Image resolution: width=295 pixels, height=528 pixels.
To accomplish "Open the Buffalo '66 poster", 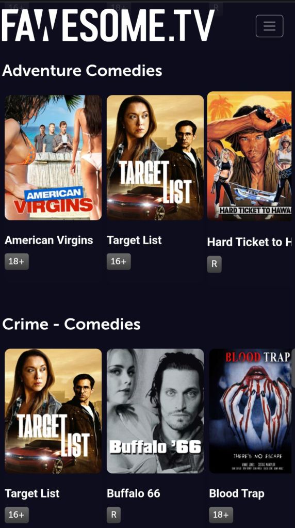I will [155, 411].
